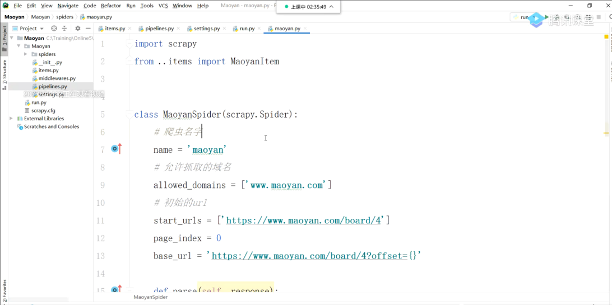Fold the import block on line 1
612x305 pixels.
129,44
